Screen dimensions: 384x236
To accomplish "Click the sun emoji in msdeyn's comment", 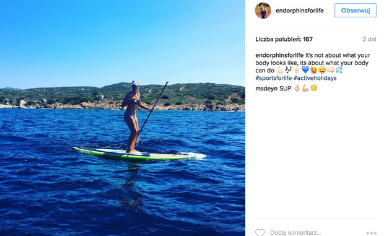I will [x=314, y=88].
